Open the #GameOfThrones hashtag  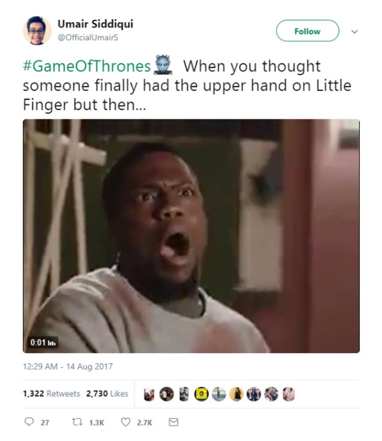point(87,67)
